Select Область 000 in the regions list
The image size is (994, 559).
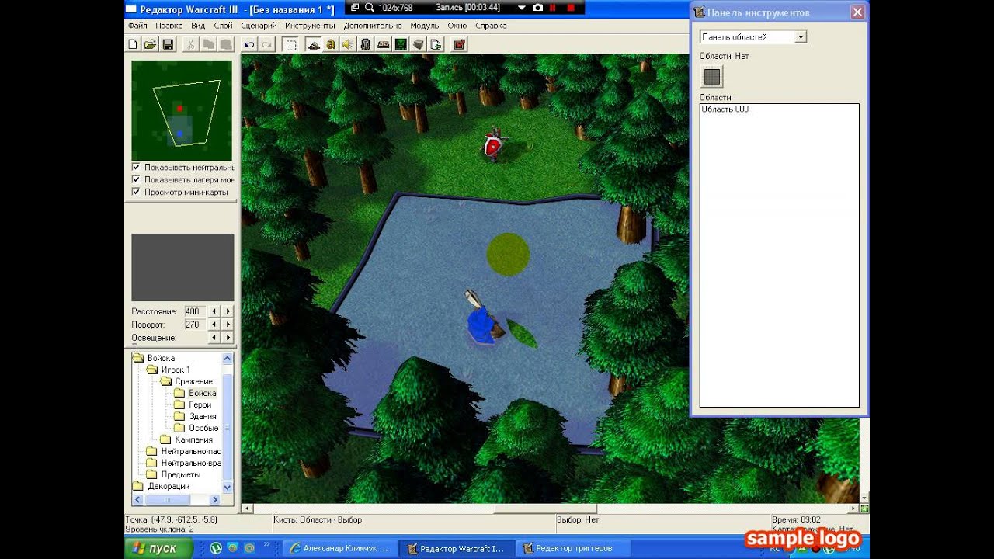pyautogui.click(x=725, y=109)
